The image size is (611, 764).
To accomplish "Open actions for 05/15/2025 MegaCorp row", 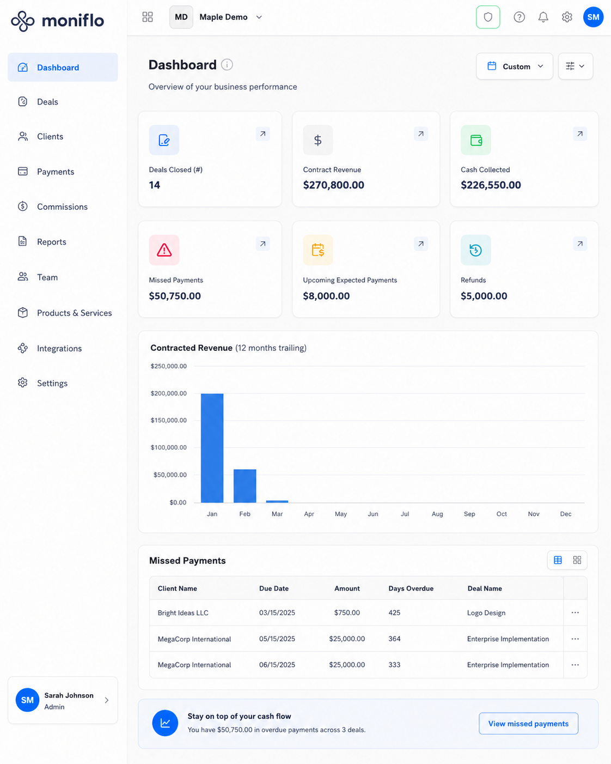I will 575,639.
